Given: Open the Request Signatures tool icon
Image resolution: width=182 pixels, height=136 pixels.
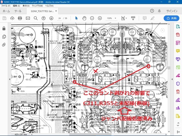Looking at the screenshot, I should (178, 108).
